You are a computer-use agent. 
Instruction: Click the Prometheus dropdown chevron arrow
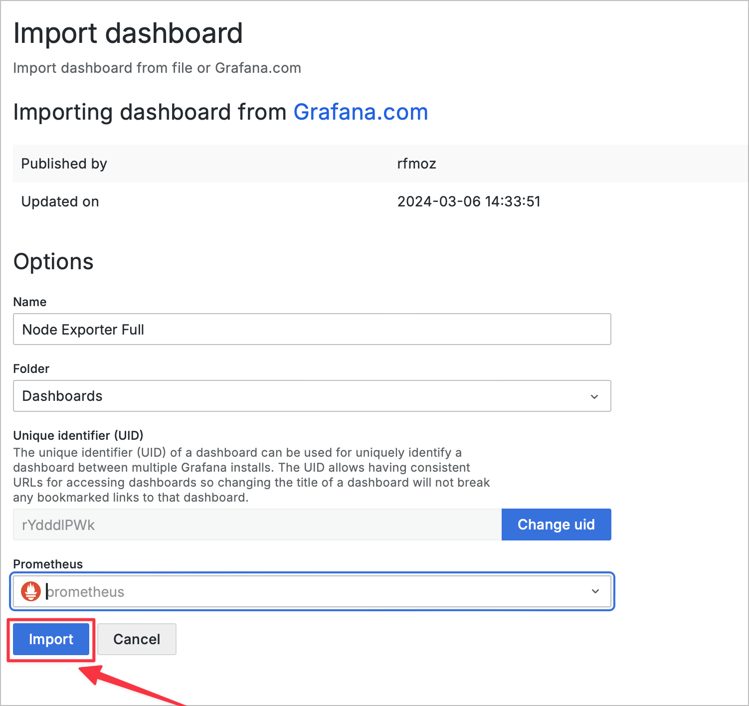coord(595,591)
